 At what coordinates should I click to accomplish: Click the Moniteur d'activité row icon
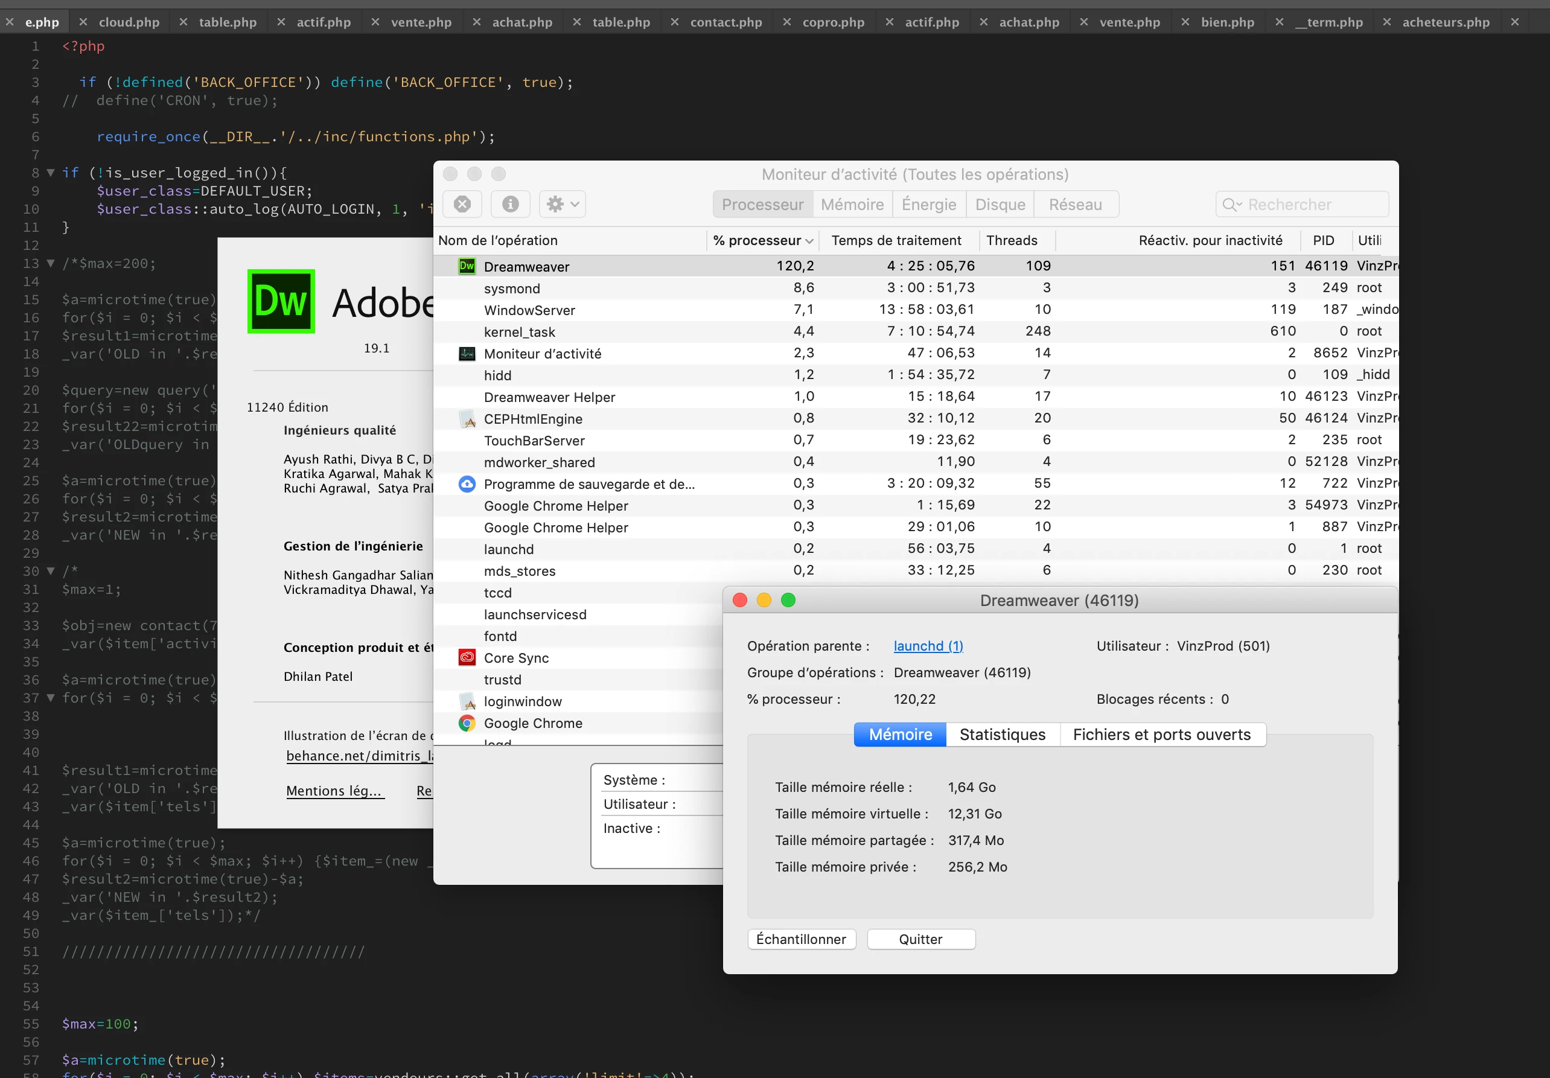point(467,354)
